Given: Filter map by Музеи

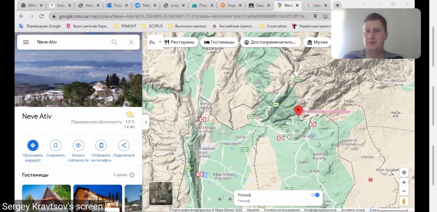Looking at the screenshot, I should (317, 42).
